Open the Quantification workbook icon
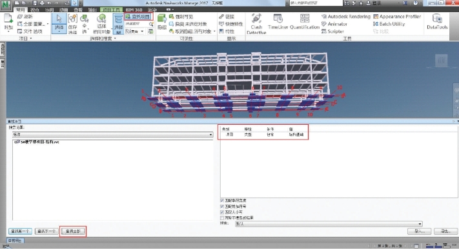The width and height of the screenshot is (459, 249). point(305,22)
